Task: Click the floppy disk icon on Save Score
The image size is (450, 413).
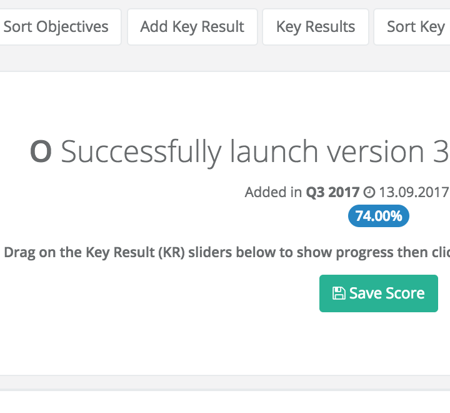Action: click(338, 293)
